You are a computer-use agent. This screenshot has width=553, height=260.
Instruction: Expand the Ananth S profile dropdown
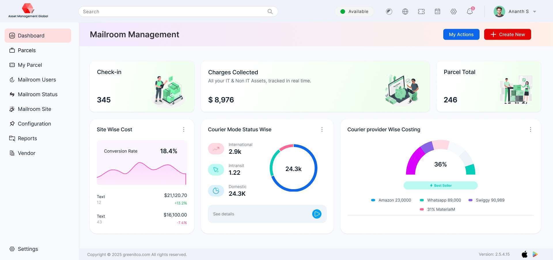click(x=534, y=12)
